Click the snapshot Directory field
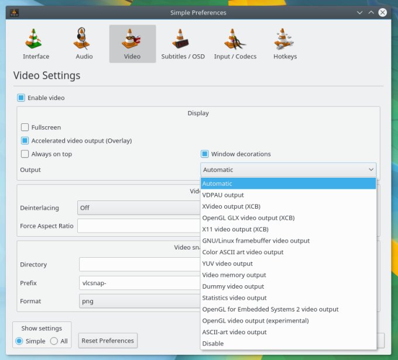 tap(140, 264)
